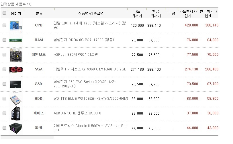The height and width of the screenshot is (144, 233).
Task: Click the GTX960 graphics card image
Action: [16, 69]
